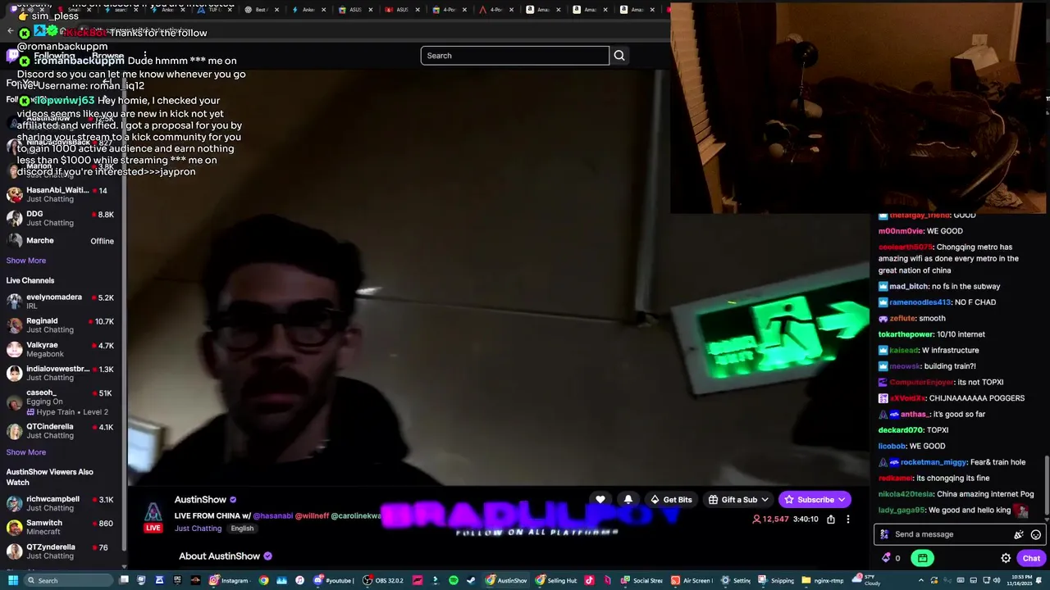The height and width of the screenshot is (590, 1050).
Task: Click the tokarthepower chat username
Action: point(906,334)
